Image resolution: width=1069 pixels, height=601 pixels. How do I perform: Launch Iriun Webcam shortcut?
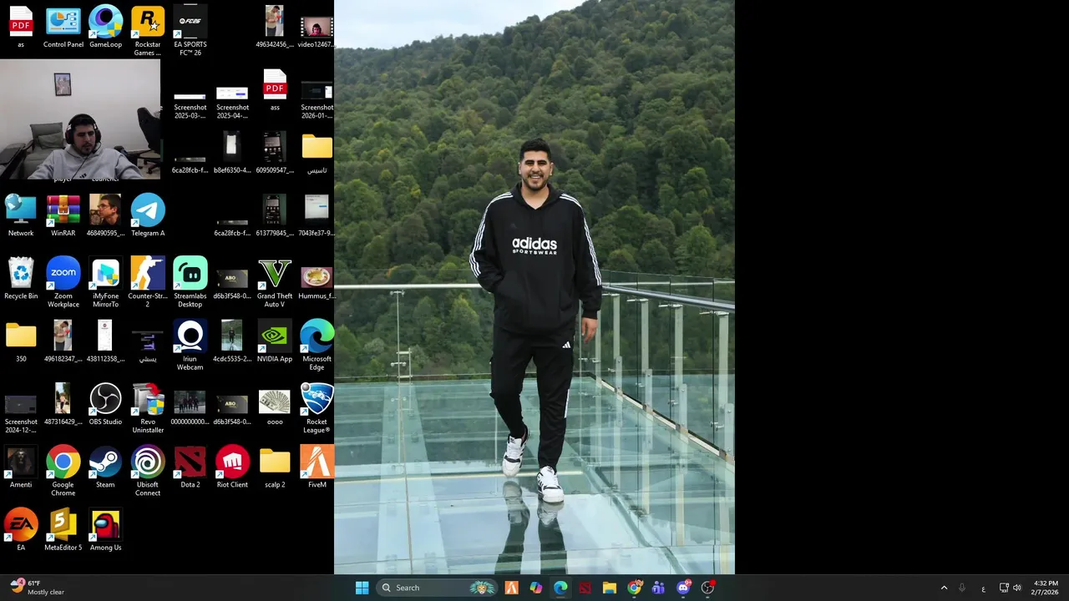(x=190, y=346)
